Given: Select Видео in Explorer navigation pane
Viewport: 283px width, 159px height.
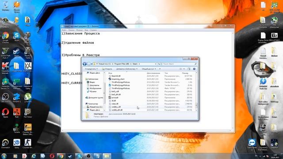Looking at the screenshot, I should point(92,82).
